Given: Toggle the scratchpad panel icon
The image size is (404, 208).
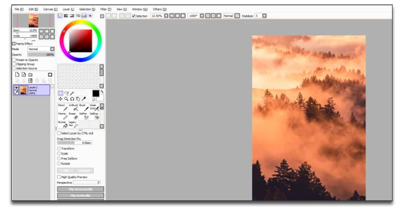Looking at the screenshot, I should pos(90,16).
